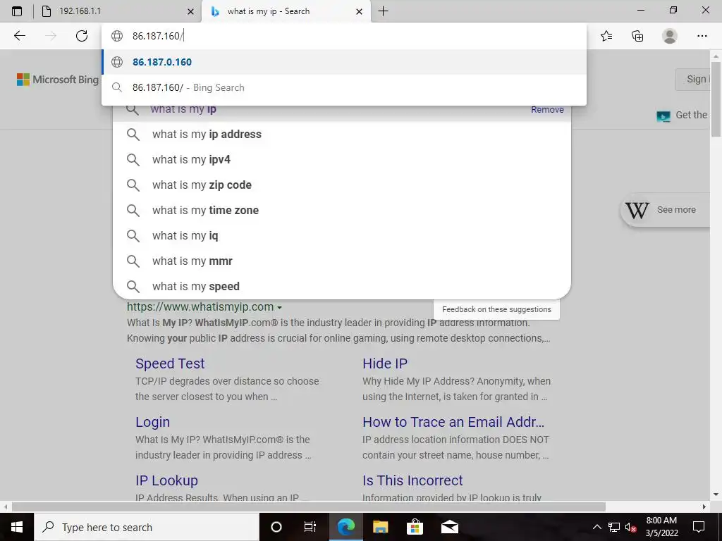The height and width of the screenshot is (541, 722).
Task: Switch to 'what is my ip - Search' tab
Action: coord(286,11)
